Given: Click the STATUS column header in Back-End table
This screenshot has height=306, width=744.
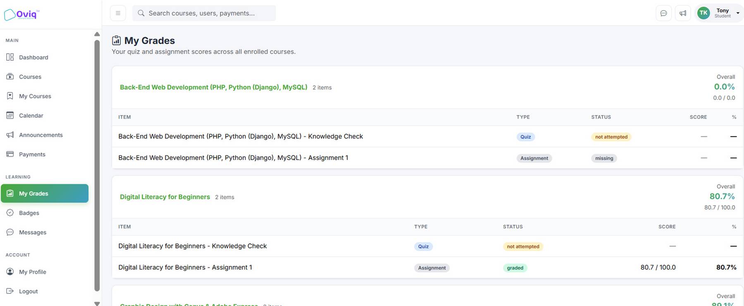Looking at the screenshot, I should [x=601, y=117].
